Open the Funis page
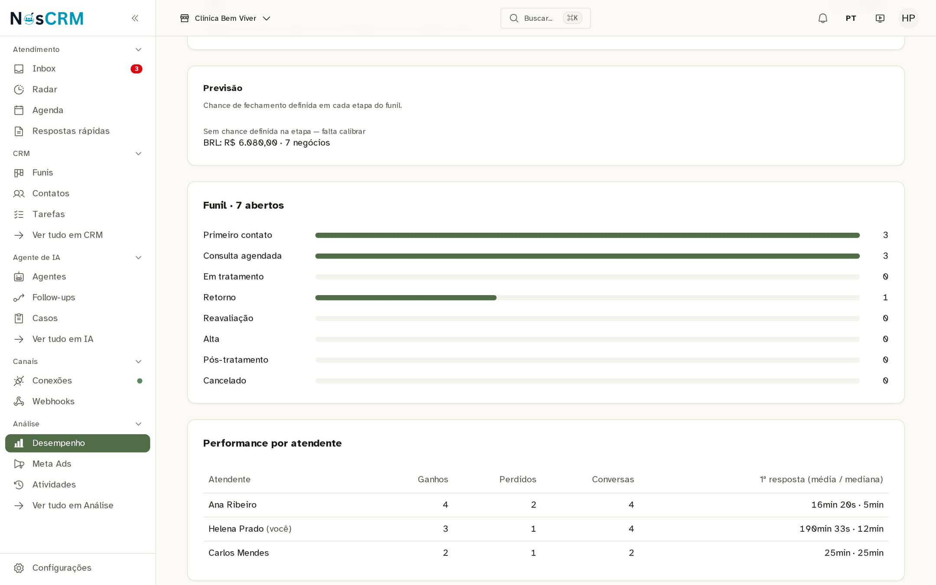The height and width of the screenshot is (585, 936). [x=78, y=172]
